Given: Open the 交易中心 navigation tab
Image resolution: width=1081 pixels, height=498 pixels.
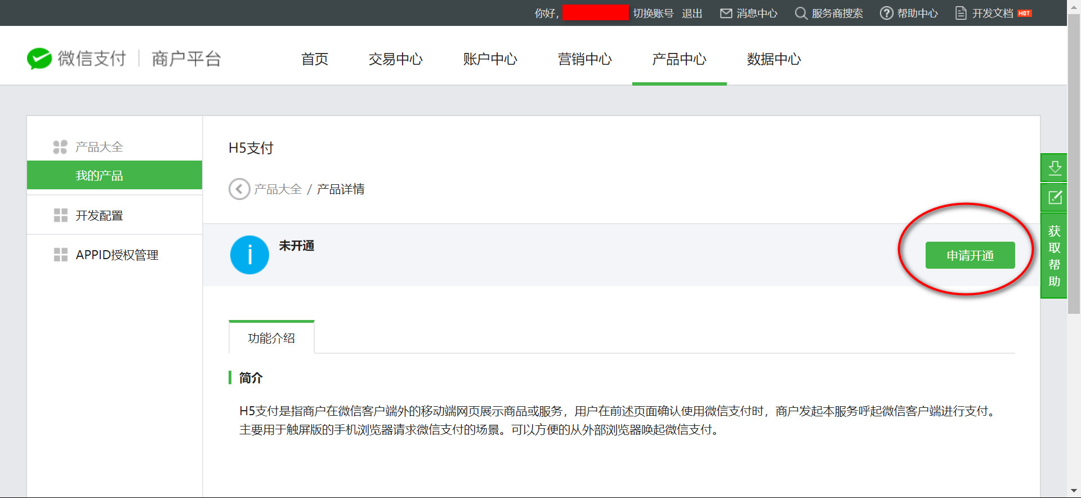Looking at the screenshot, I should (396, 59).
